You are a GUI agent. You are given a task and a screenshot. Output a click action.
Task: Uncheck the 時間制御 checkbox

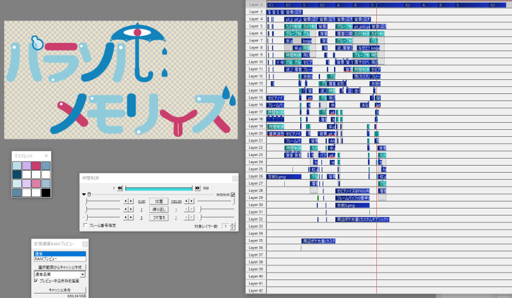233,194
